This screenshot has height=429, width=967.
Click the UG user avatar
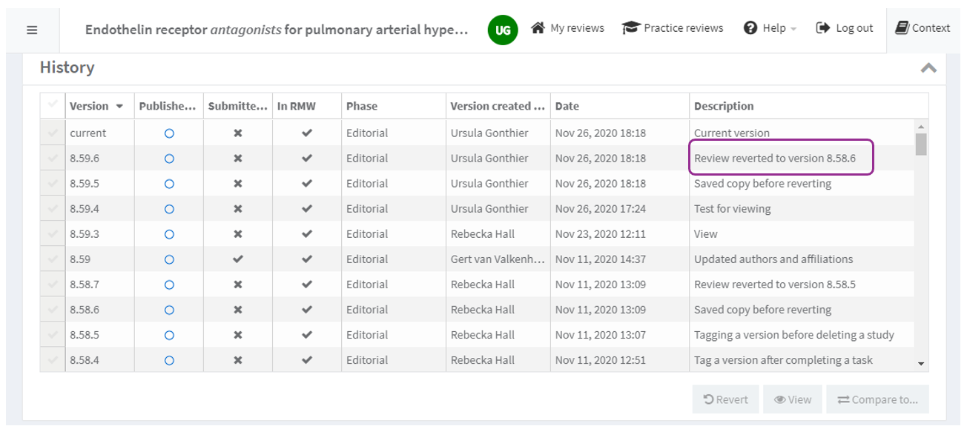click(502, 30)
